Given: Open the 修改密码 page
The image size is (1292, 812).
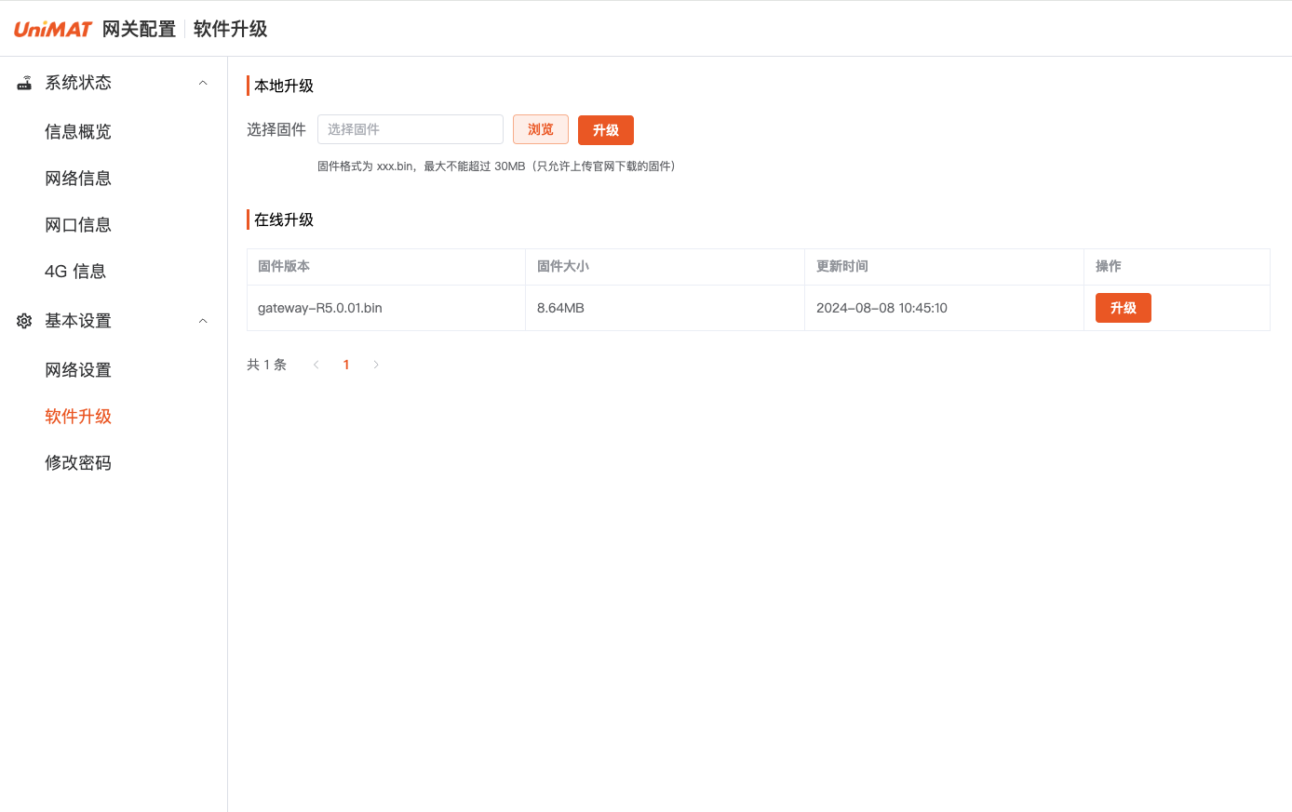Looking at the screenshot, I should click(x=78, y=462).
